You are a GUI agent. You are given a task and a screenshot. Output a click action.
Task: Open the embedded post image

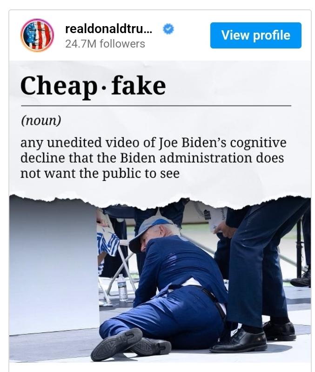160,212
